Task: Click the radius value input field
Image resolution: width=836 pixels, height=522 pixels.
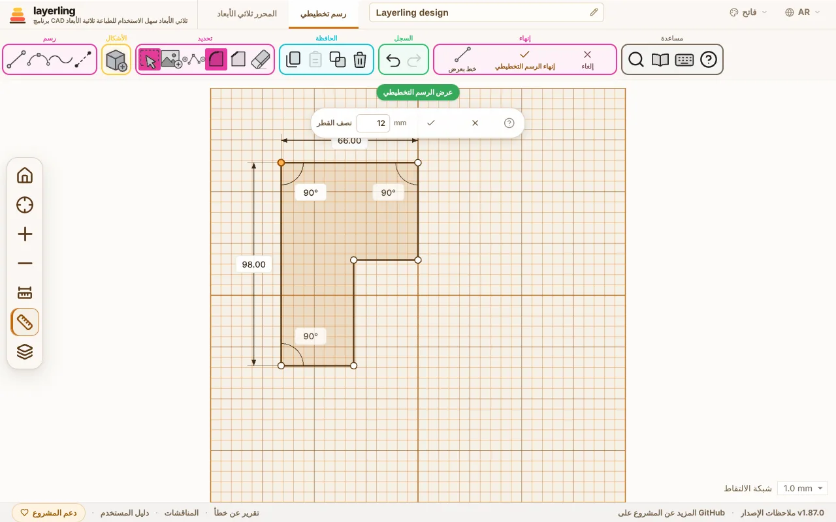Action: click(373, 123)
